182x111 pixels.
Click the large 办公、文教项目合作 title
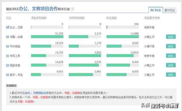coord(38,9)
